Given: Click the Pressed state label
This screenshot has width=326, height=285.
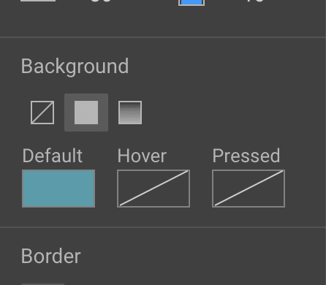Looking at the screenshot, I should point(246,156).
